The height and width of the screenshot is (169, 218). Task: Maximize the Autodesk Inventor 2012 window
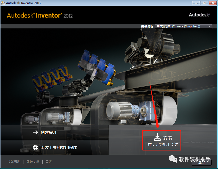[204, 3]
